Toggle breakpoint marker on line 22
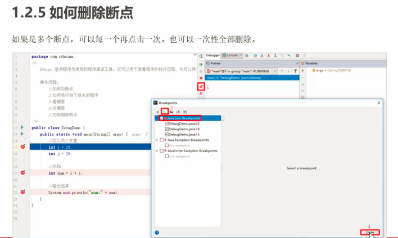The image size is (398, 238). (x=23, y=192)
